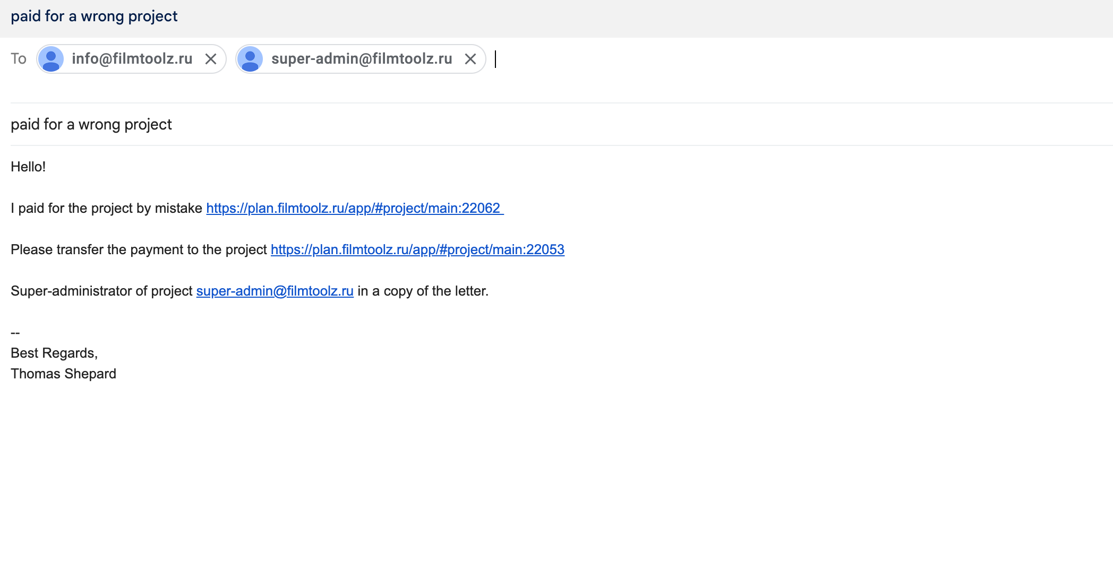Open the project main:22062 link
The image size is (1113, 562).
coord(355,208)
